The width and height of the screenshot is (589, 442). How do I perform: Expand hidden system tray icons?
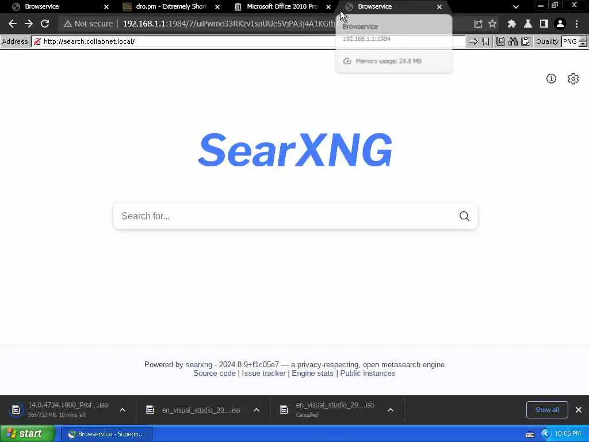(546, 434)
